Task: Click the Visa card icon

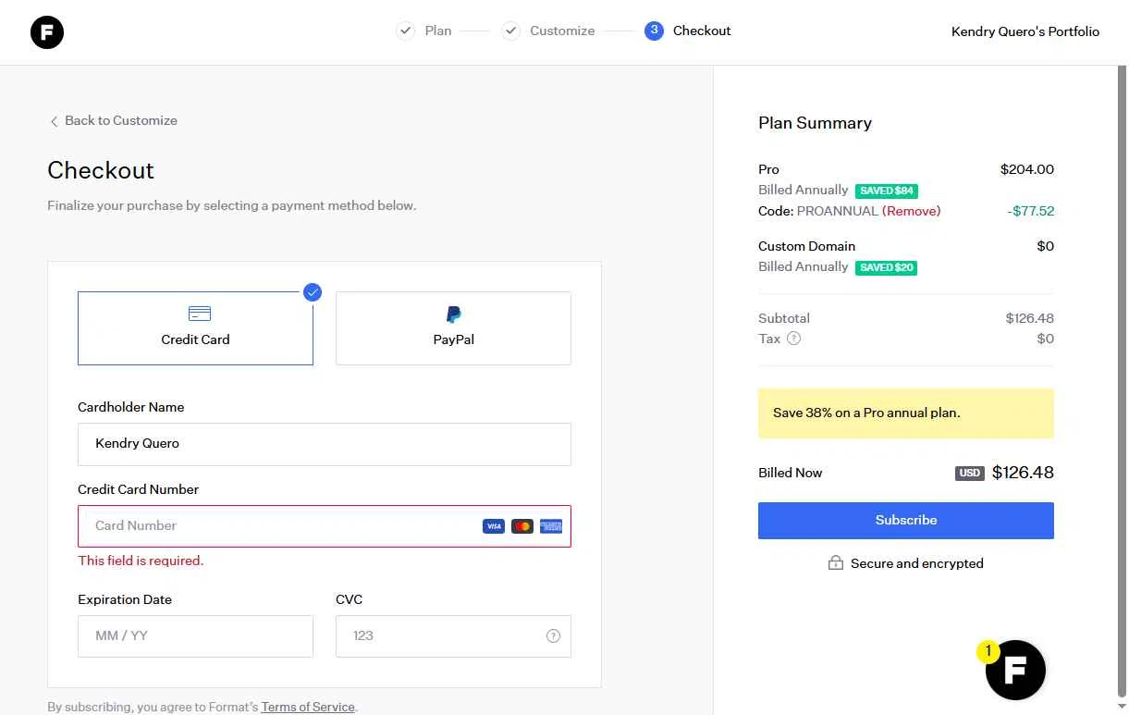Action: (494, 526)
